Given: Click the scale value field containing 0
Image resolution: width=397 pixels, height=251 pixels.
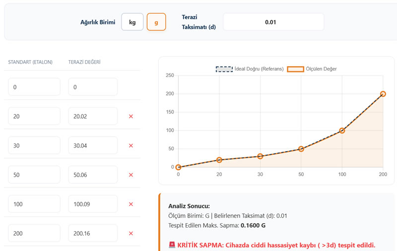Looking at the screenshot, I should (93, 87).
